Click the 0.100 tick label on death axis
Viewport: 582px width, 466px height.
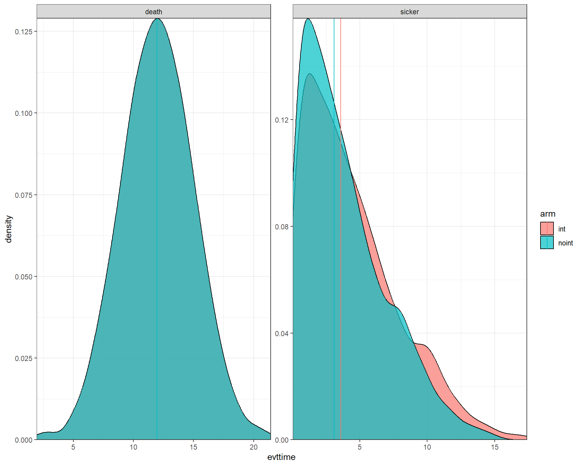point(24,113)
